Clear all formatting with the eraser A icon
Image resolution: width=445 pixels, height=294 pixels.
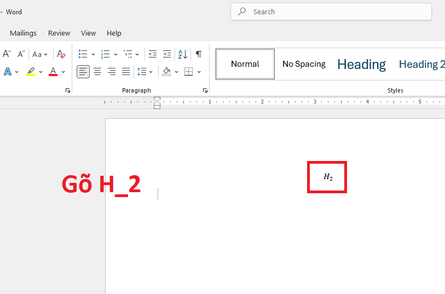(x=61, y=54)
